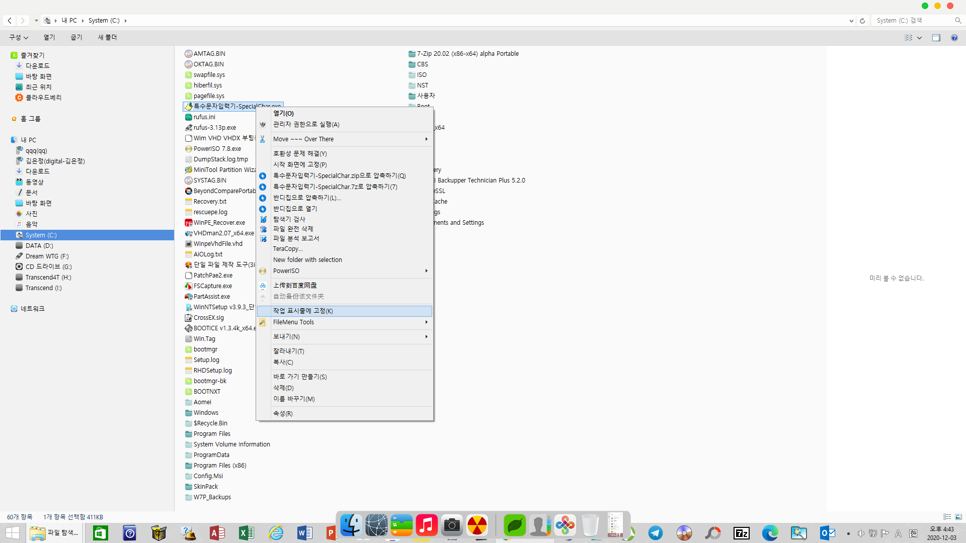
Task: Click the 열기 toolbar button
Action: (x=49, y=38)
